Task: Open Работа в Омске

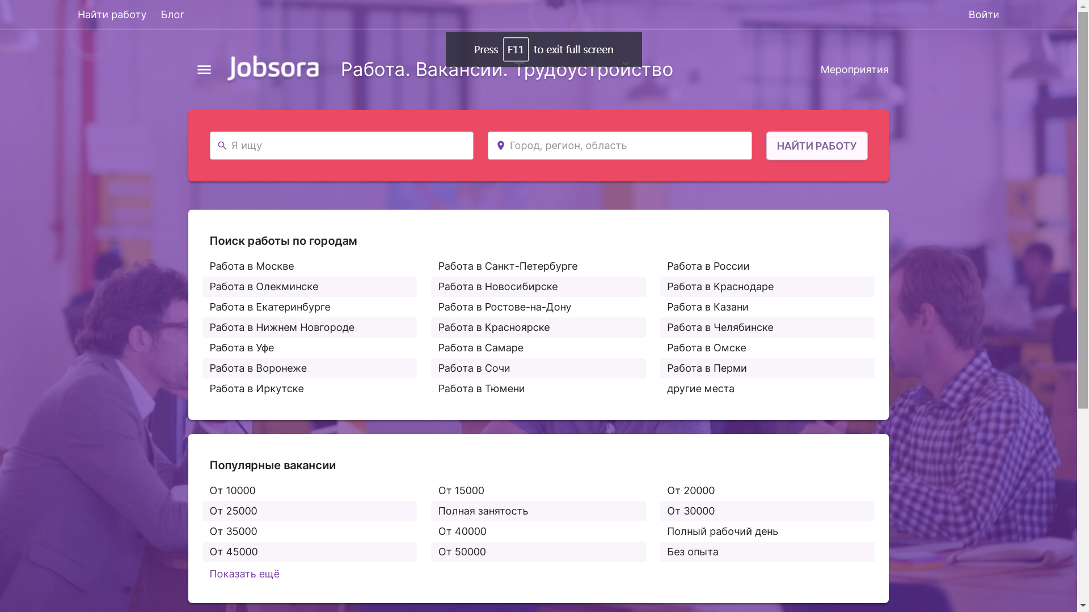Action: tap(706, 348)
